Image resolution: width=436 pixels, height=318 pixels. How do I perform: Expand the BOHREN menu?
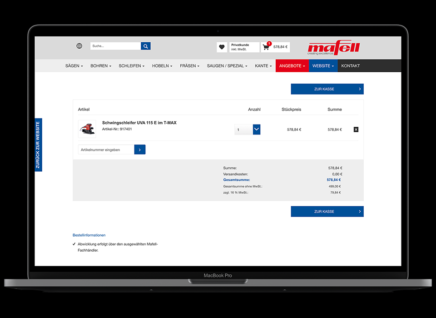(x=101, y=66)
